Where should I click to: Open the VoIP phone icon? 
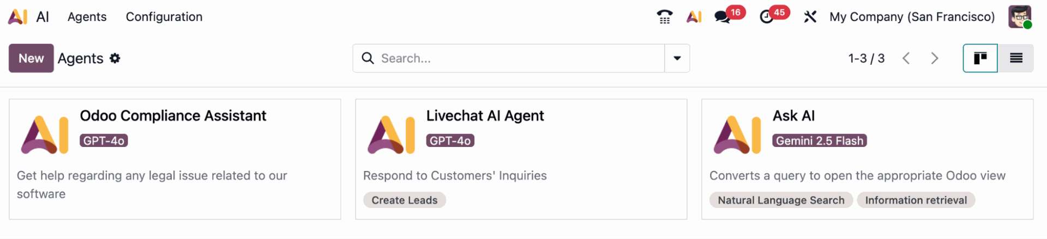[x=664, y=17]
